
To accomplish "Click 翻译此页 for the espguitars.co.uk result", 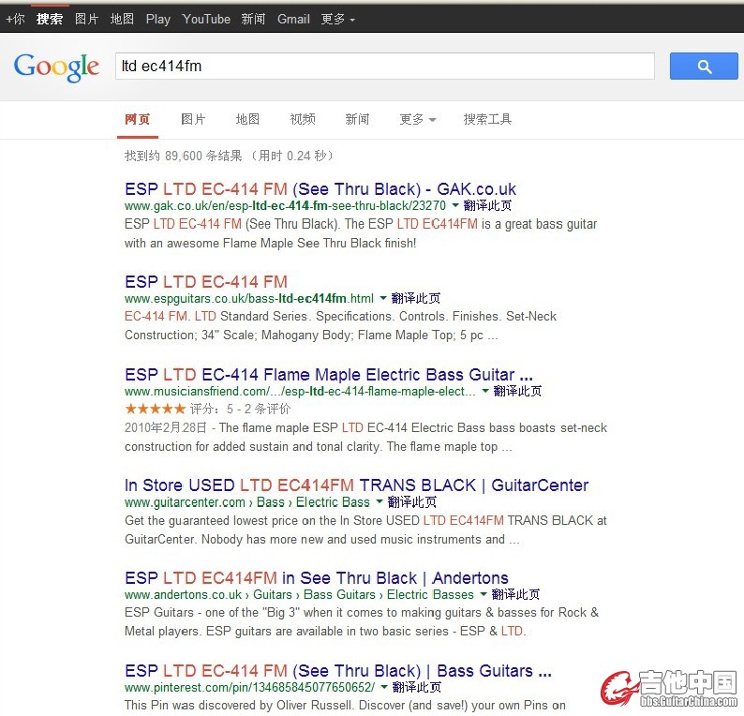I will [416, 298].
